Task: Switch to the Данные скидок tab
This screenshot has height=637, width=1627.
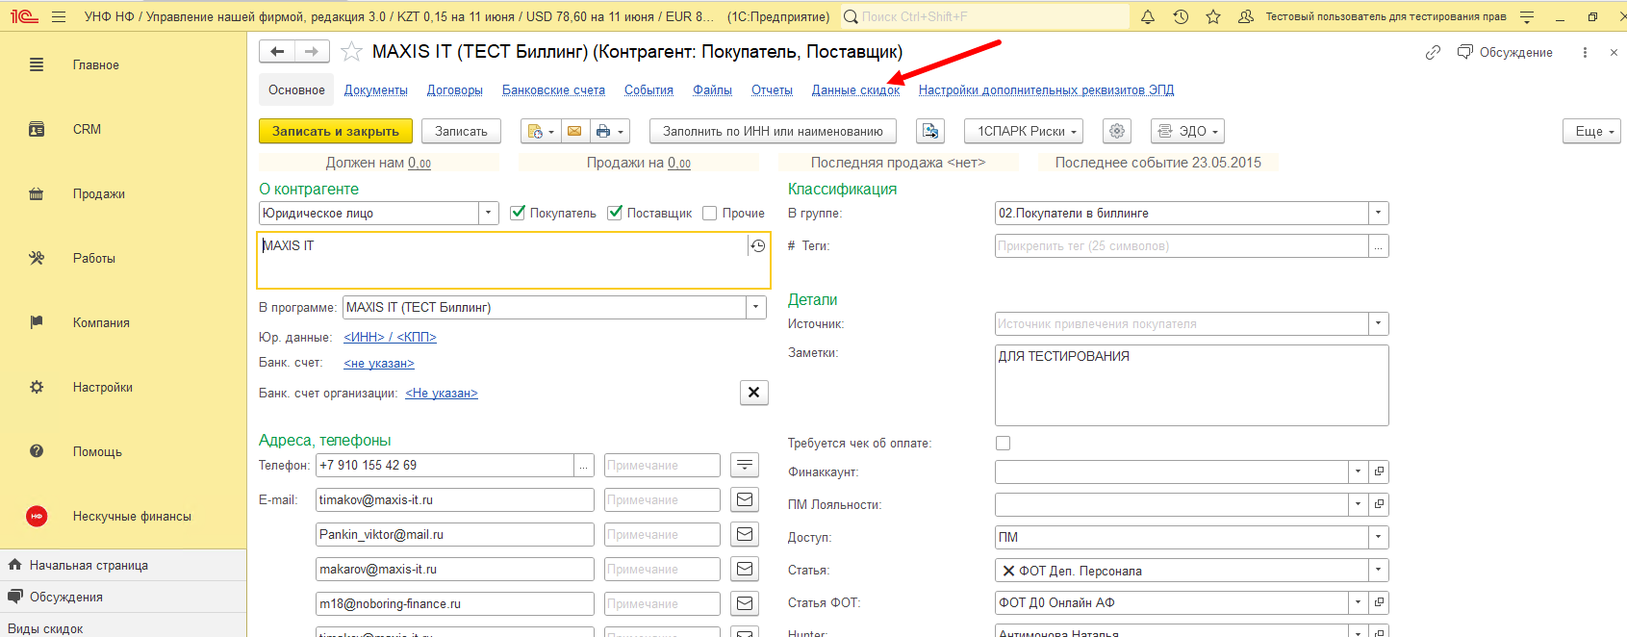Action: tap(855, 90)
